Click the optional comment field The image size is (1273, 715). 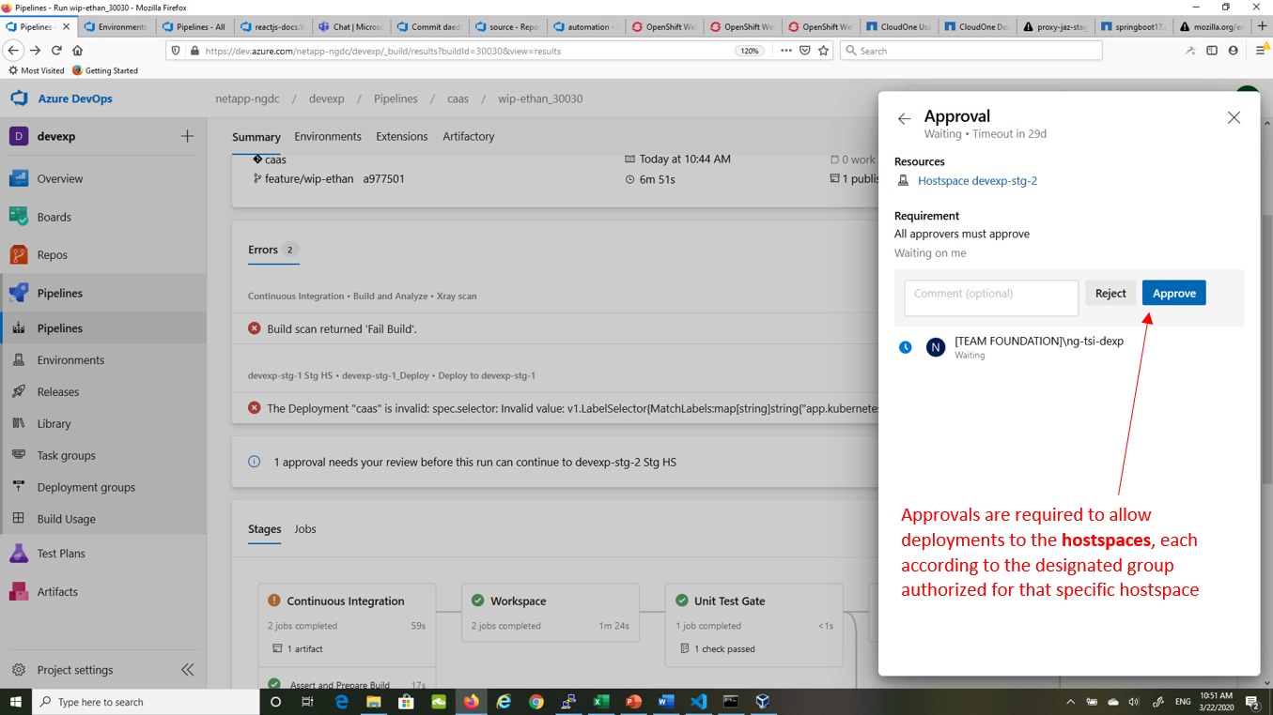[990, 297]
